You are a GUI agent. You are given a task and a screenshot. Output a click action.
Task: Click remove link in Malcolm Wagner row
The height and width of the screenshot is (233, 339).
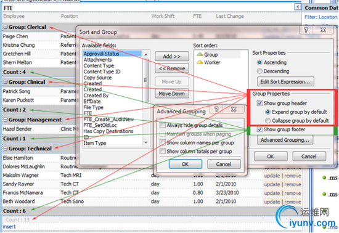click(x=293, y=176)
